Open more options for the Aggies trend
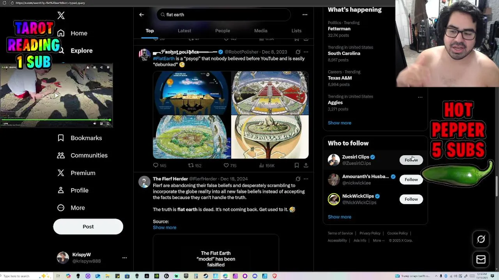The image size is (499, 280). (x=420, y=97)
